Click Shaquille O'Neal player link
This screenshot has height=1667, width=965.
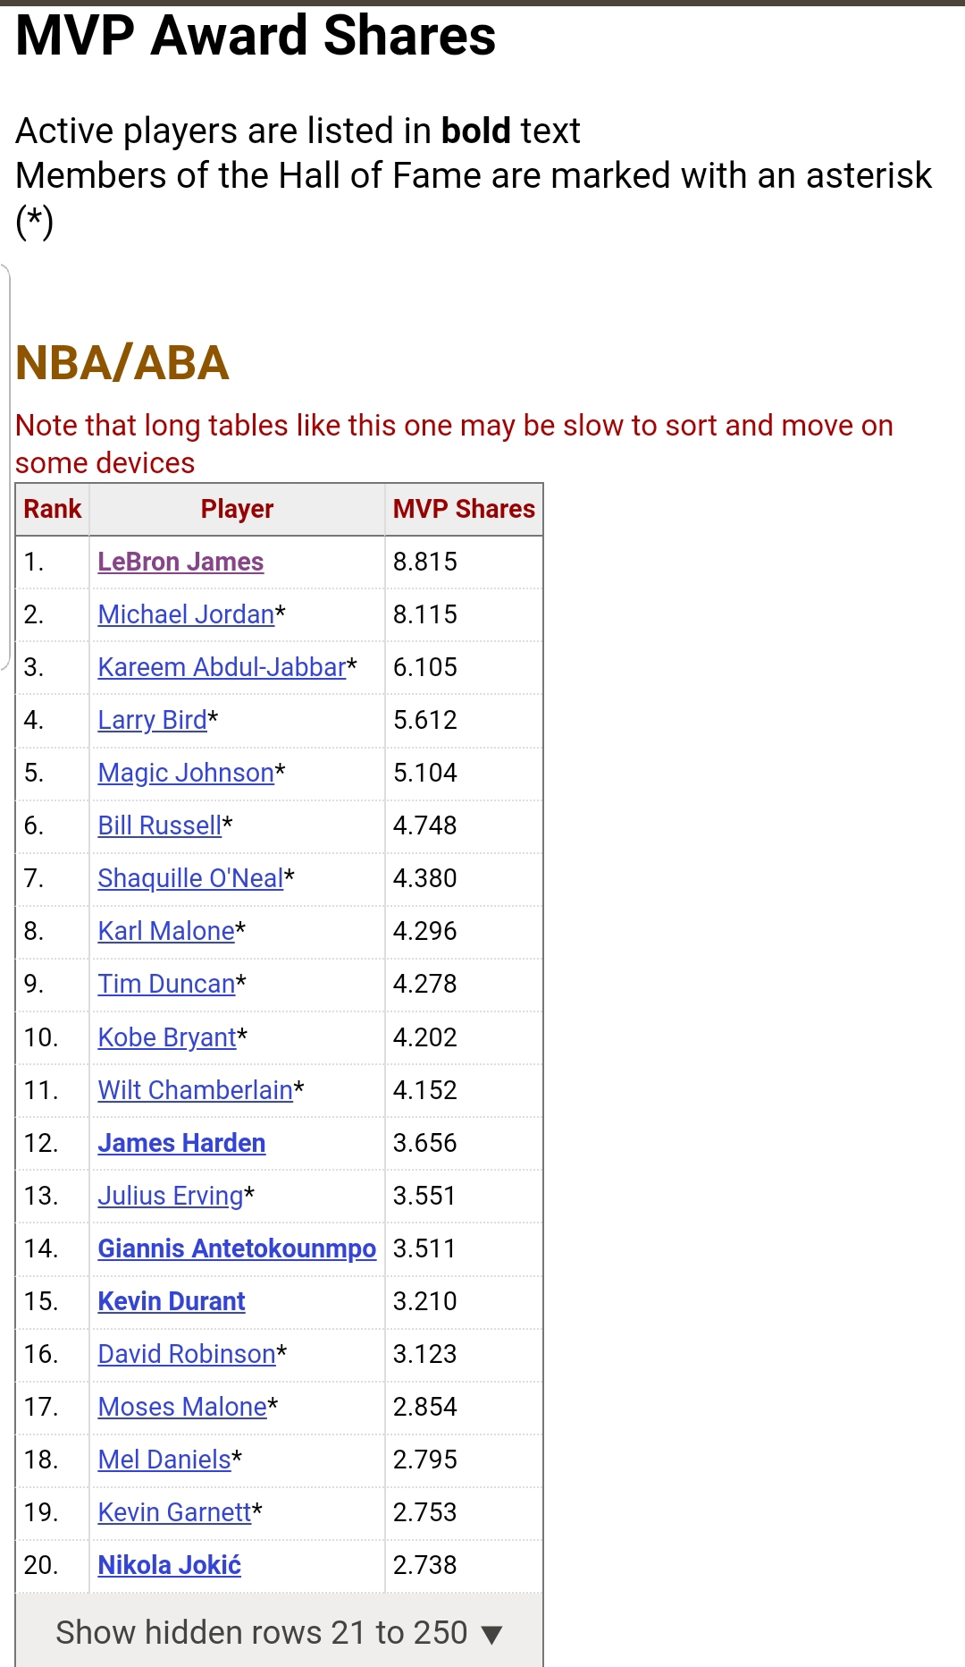(x=190, y=878)
